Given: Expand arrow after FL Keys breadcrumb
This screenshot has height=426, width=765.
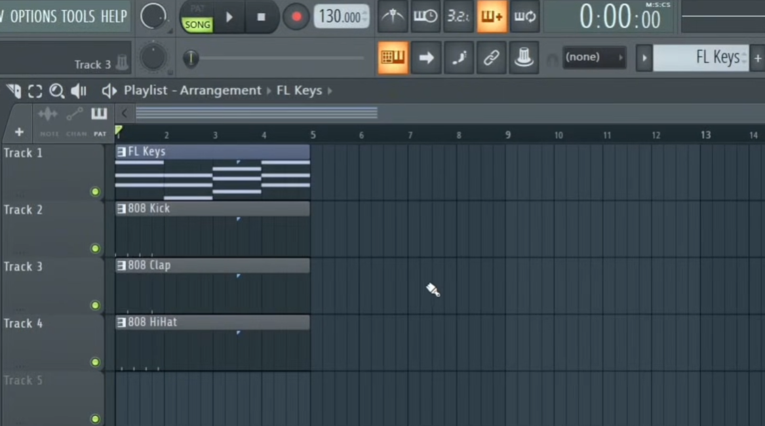Looking at the screenshot, I should click(x=330, y=90).
